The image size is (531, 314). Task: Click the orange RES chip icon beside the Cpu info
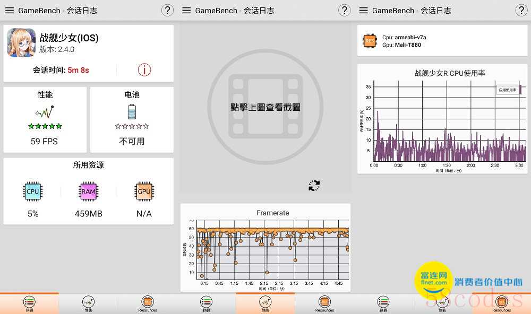click(x=370, y=41)
